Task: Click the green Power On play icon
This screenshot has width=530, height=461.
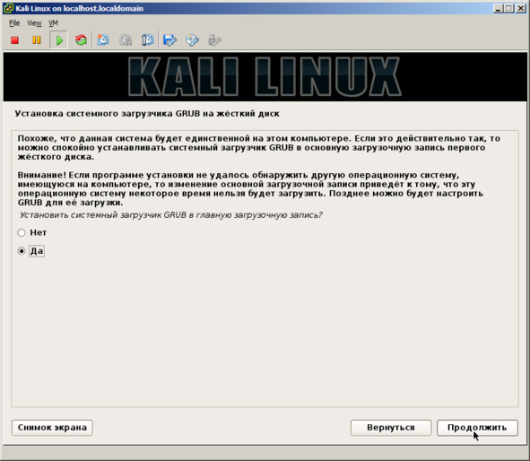Action: (x=59, y=40)
